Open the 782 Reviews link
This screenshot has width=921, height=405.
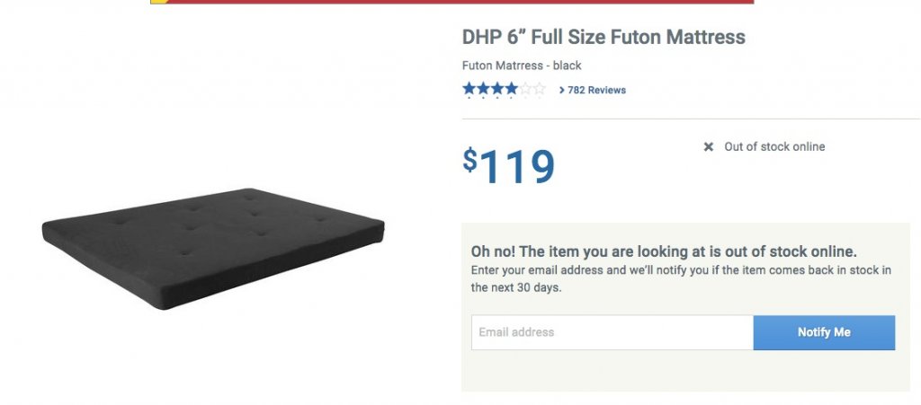(596, 91)
